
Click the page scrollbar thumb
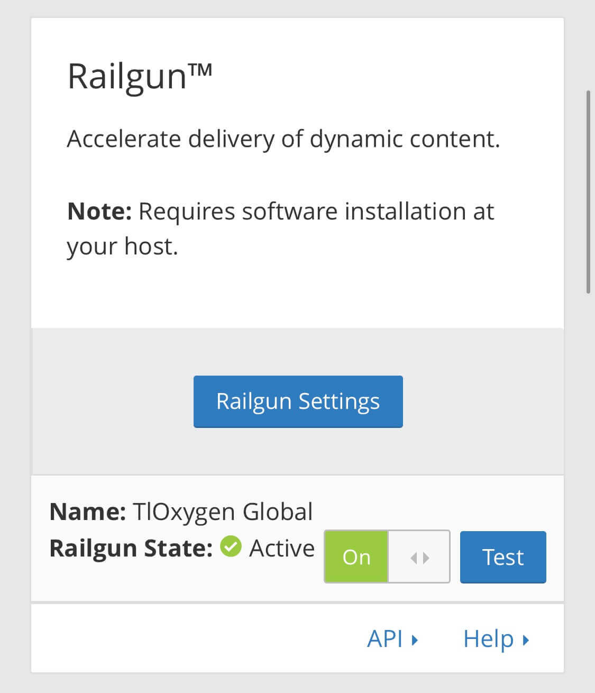[588, 192]
